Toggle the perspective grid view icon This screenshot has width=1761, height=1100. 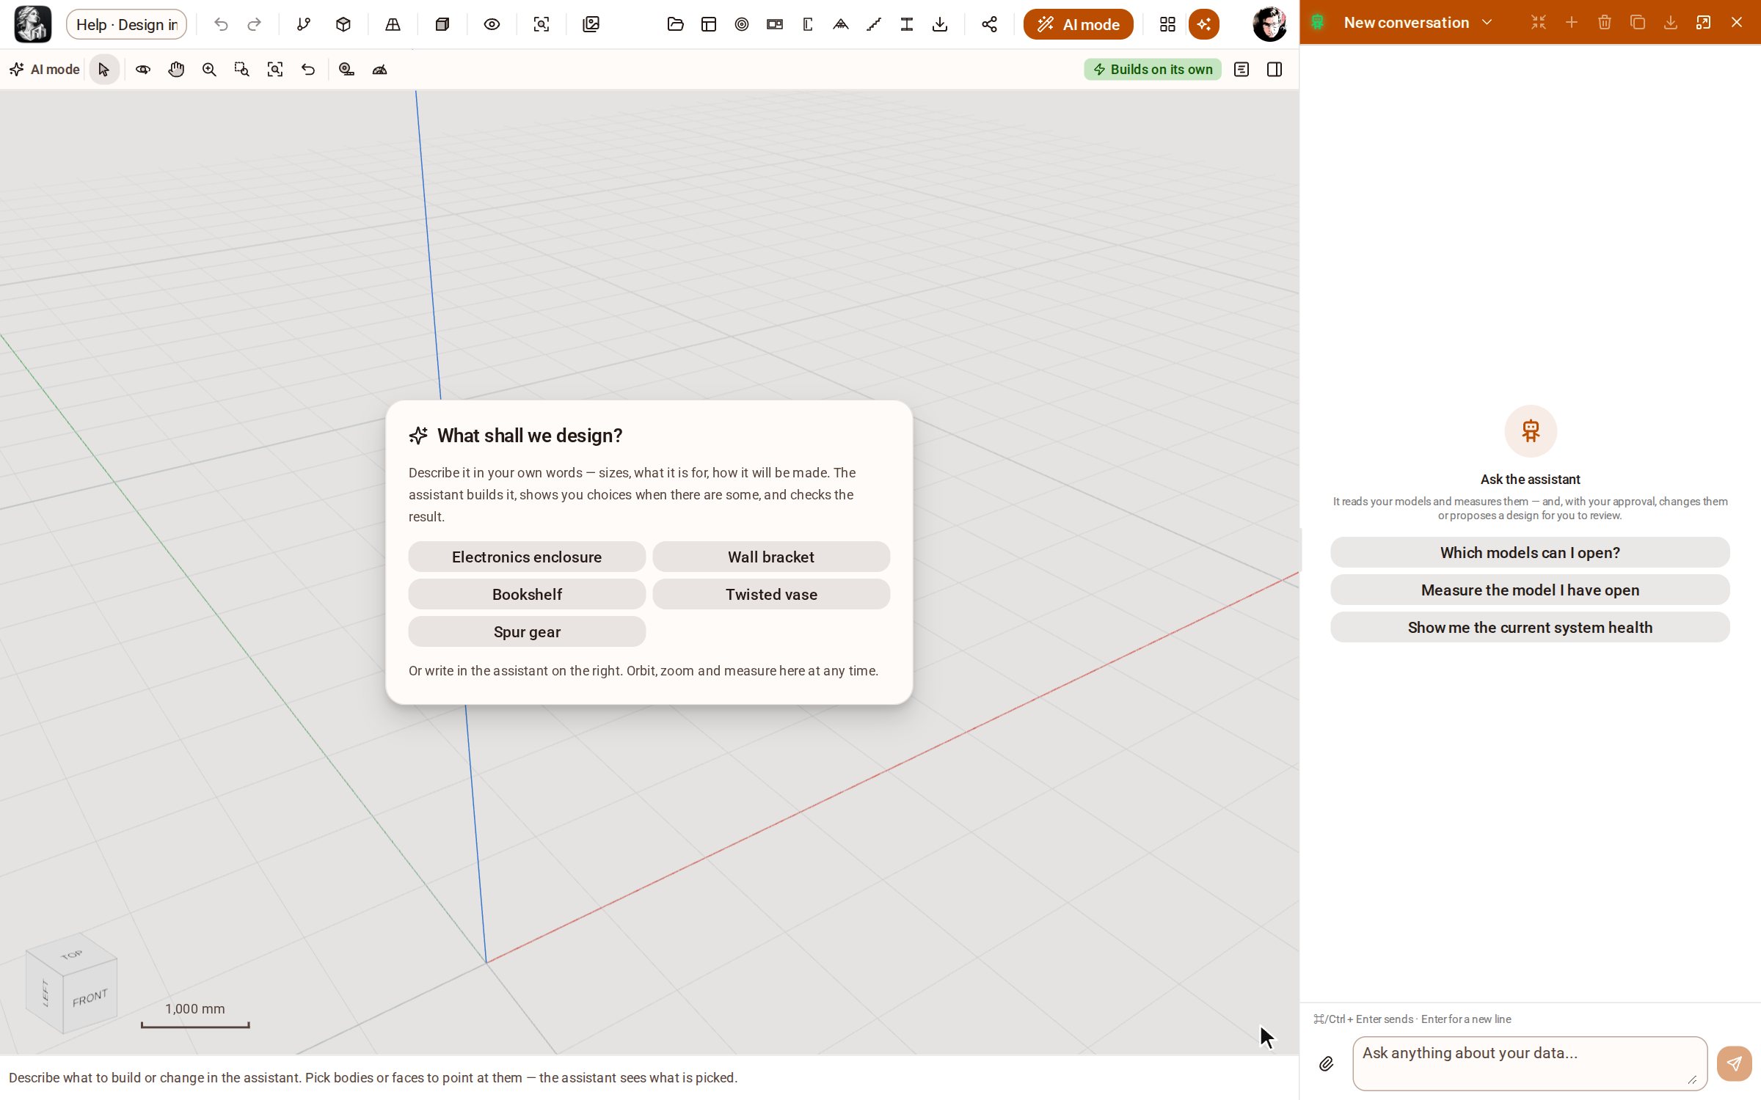click(393, 24)
